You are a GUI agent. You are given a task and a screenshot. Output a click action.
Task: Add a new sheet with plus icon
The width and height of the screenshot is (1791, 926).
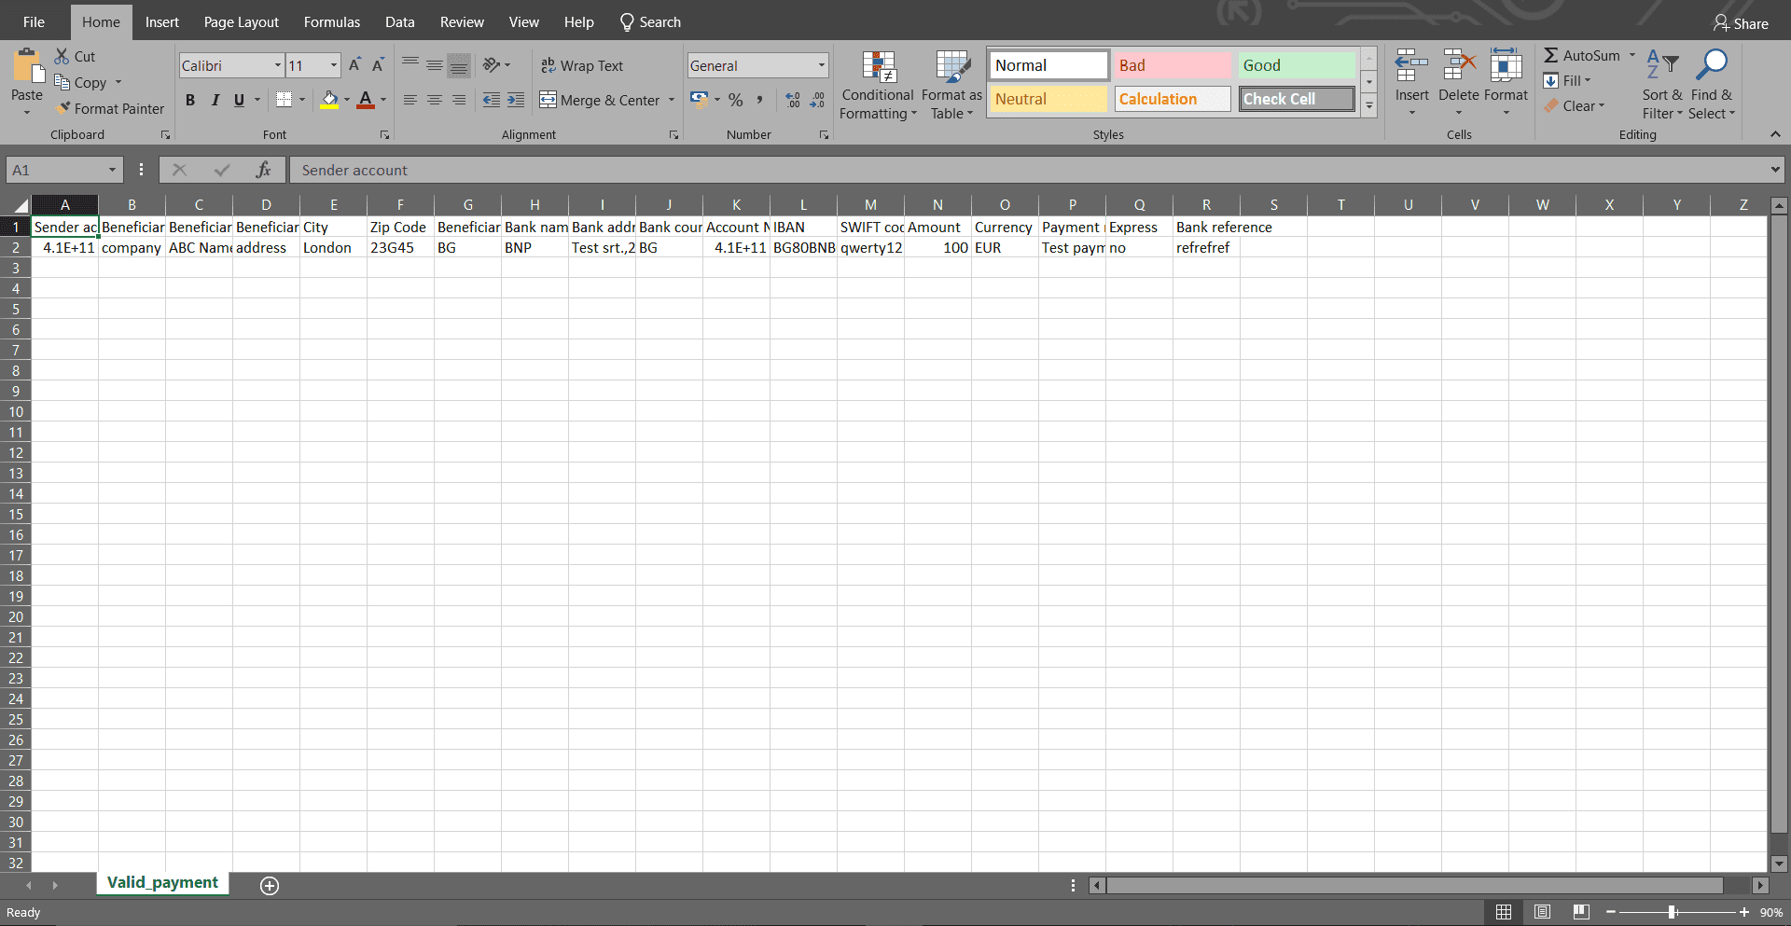[270, 886]
